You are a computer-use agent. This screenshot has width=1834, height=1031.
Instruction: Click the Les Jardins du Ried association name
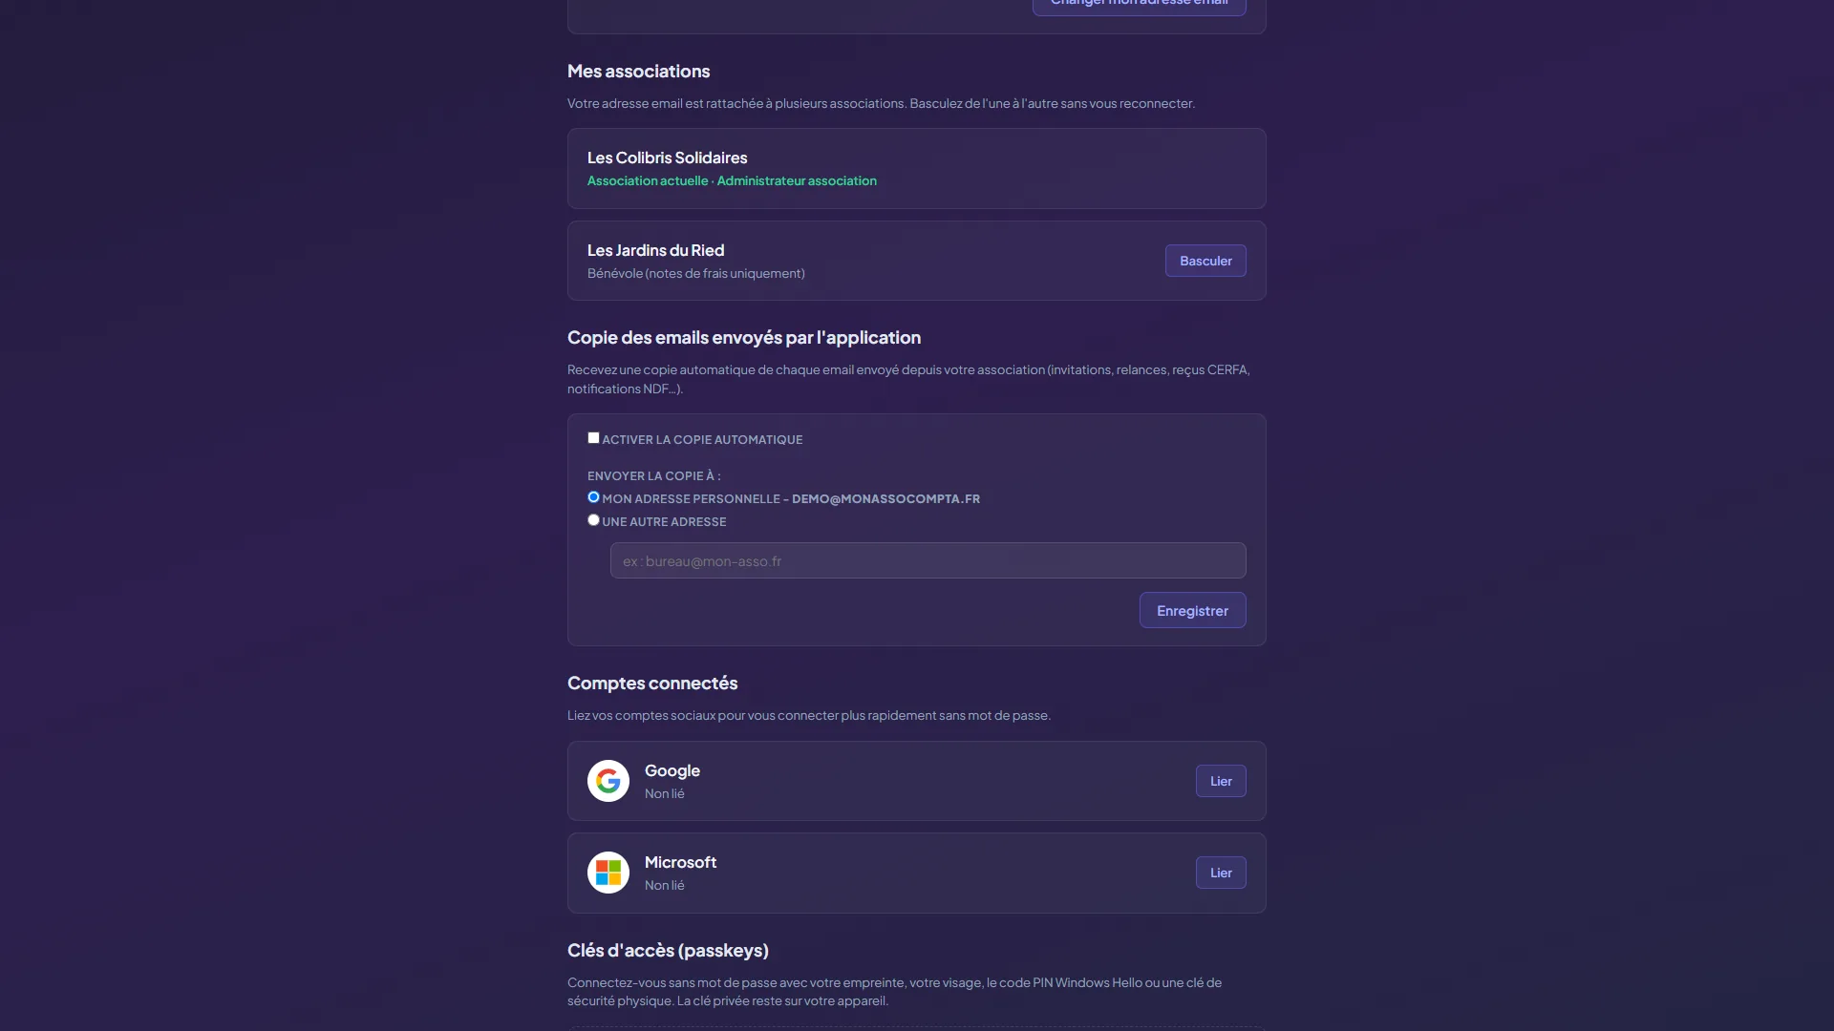(x=655, y=250)
